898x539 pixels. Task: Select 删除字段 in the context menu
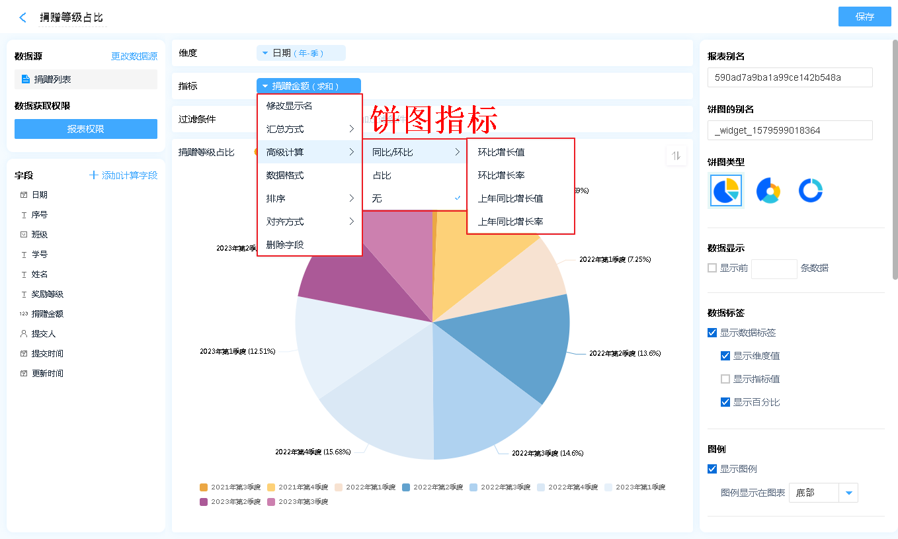[285, 245]
